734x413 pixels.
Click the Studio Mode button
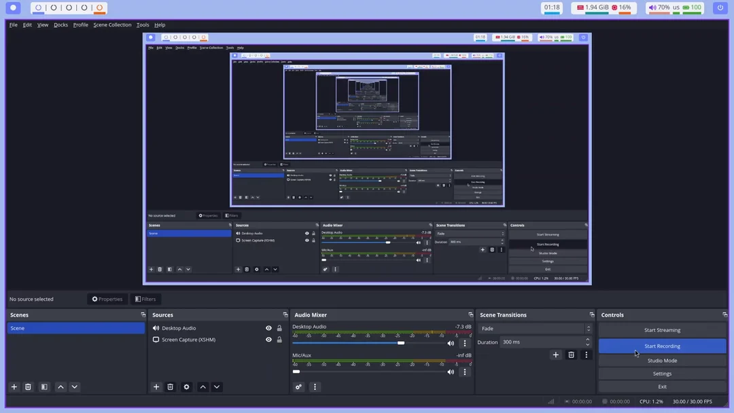click(662, 361)
